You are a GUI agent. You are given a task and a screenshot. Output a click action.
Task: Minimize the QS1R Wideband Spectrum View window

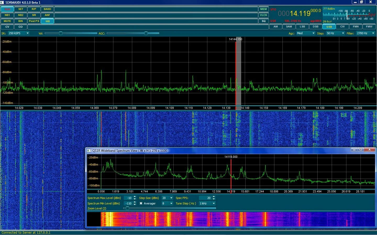pos(354,150)
